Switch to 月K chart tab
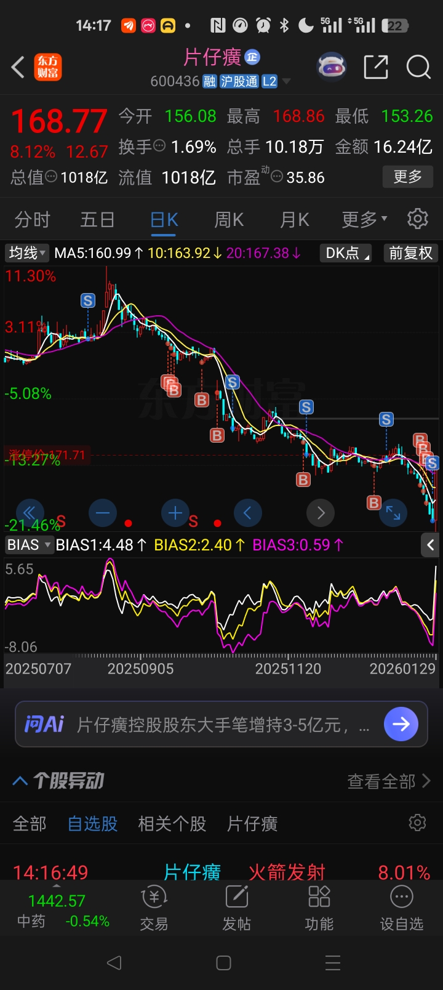 [x=295, y=220]
